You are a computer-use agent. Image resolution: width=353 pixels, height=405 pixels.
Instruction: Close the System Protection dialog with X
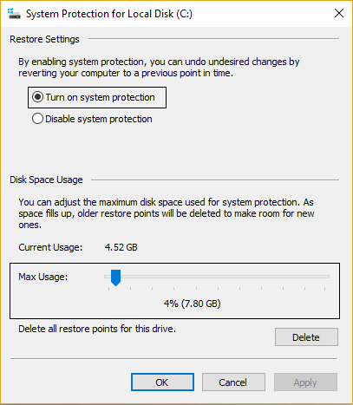(339, 13)
